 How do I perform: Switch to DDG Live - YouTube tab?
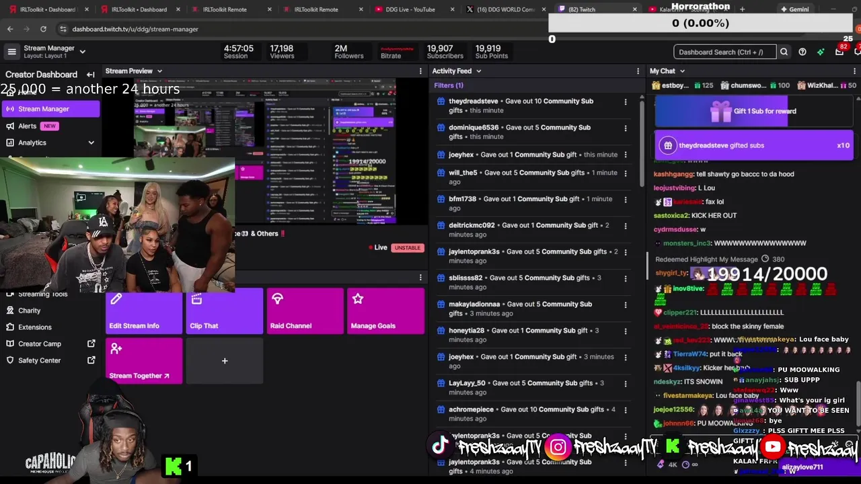(x=409, y=9)
